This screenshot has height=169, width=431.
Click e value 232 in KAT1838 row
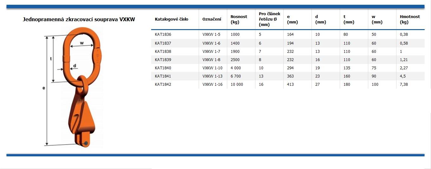(290, 51)
